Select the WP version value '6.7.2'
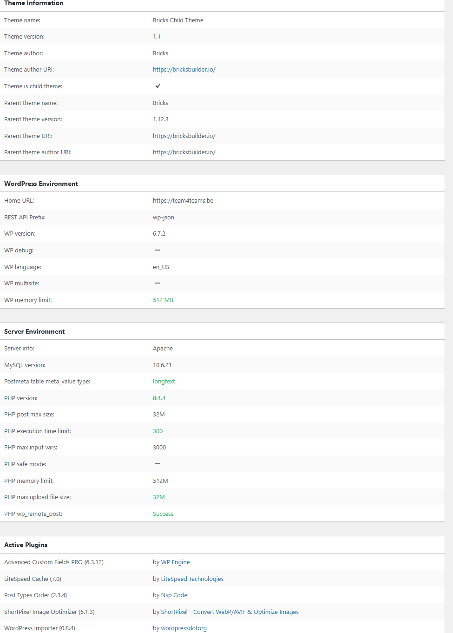 pos(159,234)
